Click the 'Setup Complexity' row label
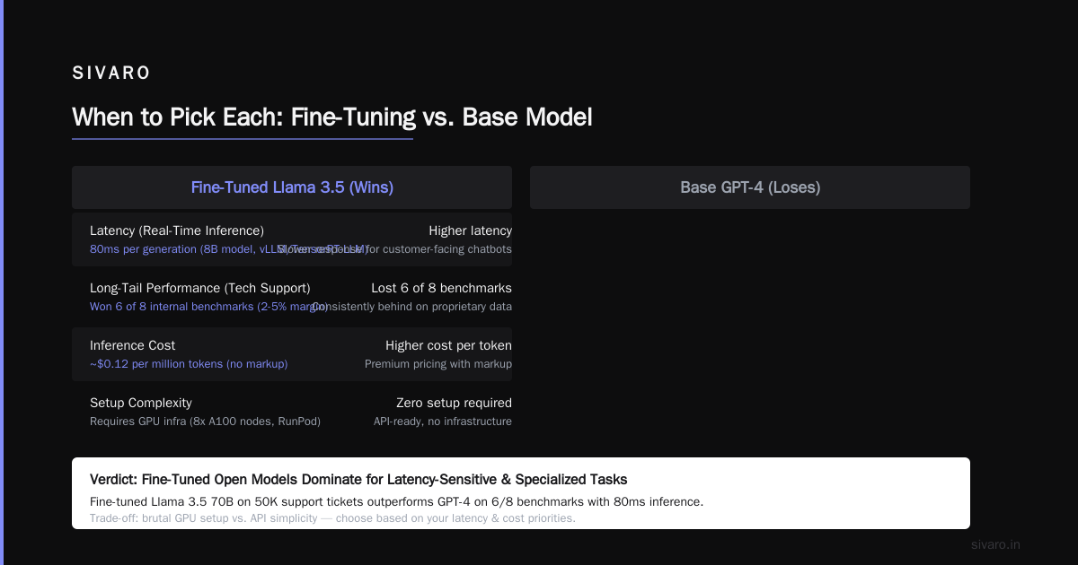 [x=141, y=403]
